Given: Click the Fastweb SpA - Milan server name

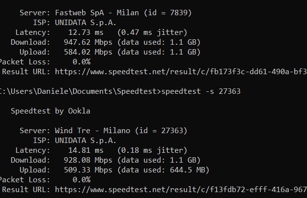Looking at the screenshot, I should coord(87,13).
